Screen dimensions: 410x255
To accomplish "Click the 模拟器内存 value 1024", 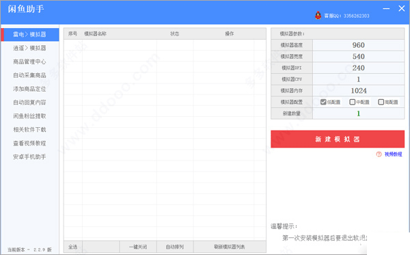I will [359, 90].
